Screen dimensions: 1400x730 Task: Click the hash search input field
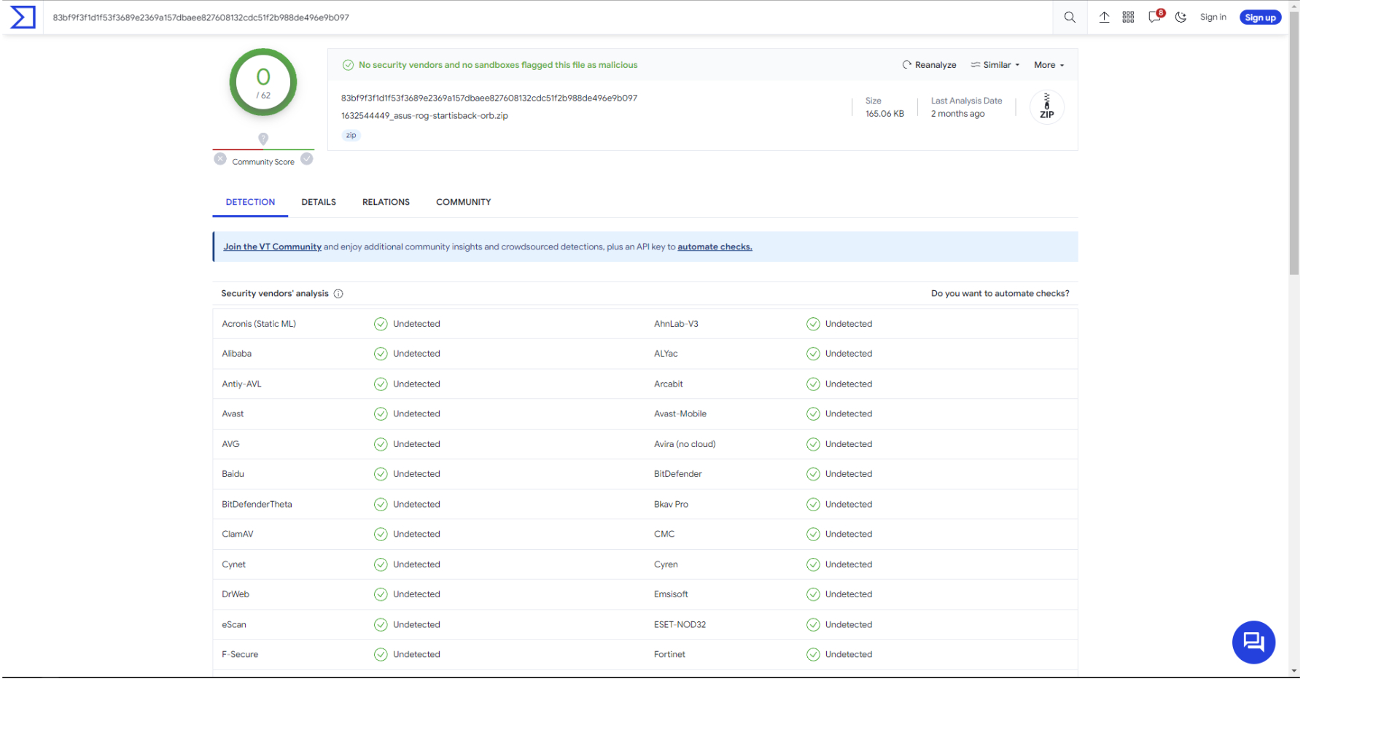point(547,18)
